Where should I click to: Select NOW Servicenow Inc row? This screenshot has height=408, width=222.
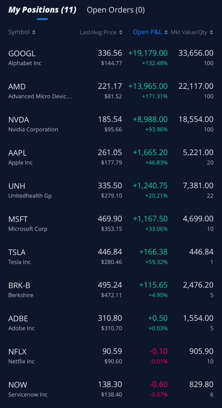pos(111,389)
